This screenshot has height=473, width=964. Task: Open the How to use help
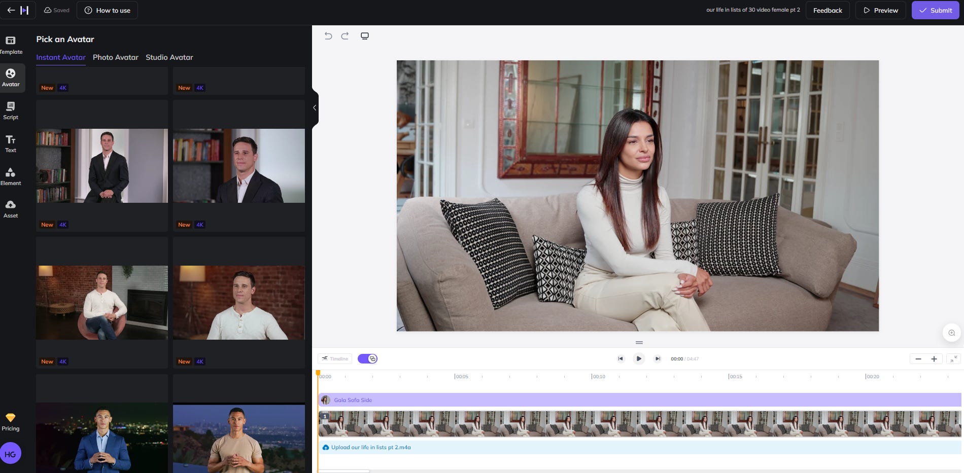[107, 10]
